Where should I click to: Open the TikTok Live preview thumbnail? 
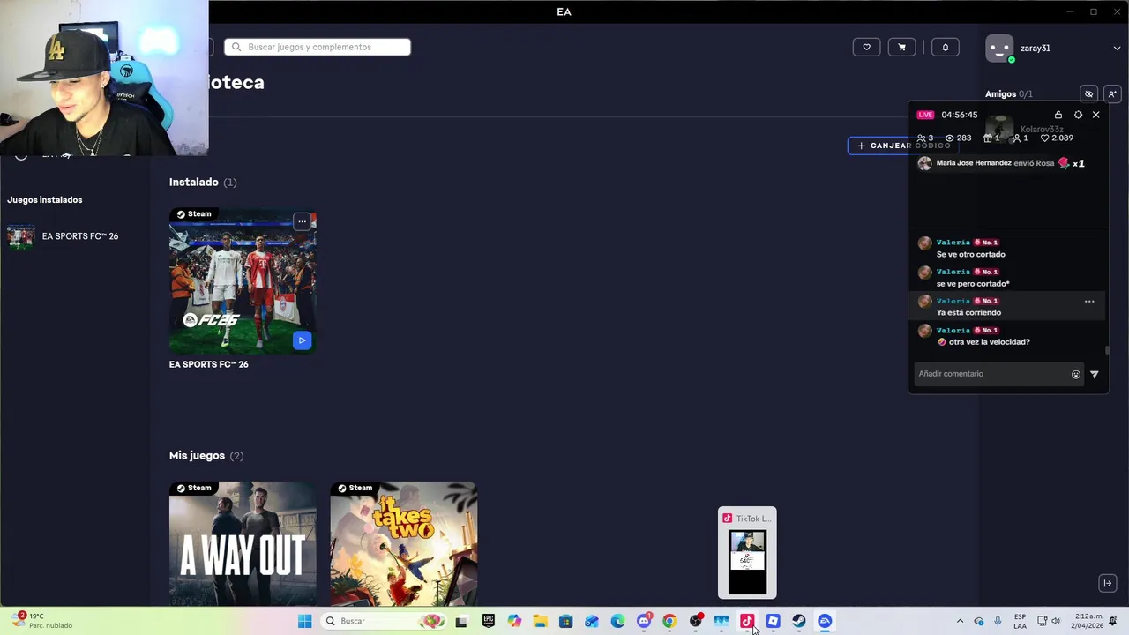click(747, 553)
